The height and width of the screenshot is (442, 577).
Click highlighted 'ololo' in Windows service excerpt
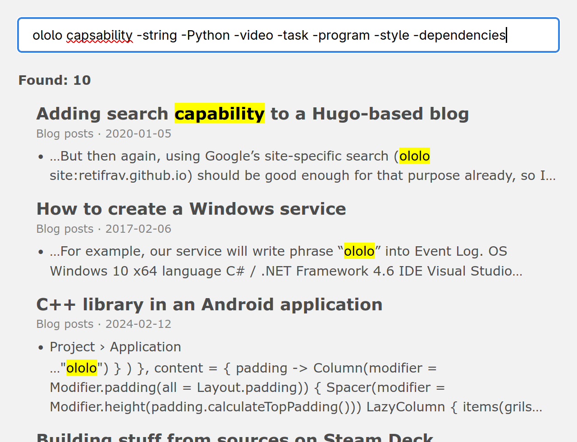(x=359, y=251)
